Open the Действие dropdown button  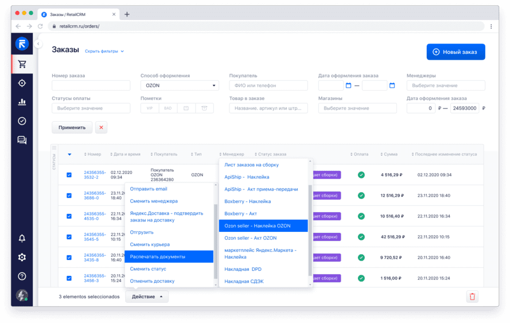point(147,297)
